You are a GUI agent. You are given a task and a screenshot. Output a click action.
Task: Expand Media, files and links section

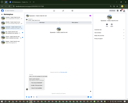pos(109,36)
